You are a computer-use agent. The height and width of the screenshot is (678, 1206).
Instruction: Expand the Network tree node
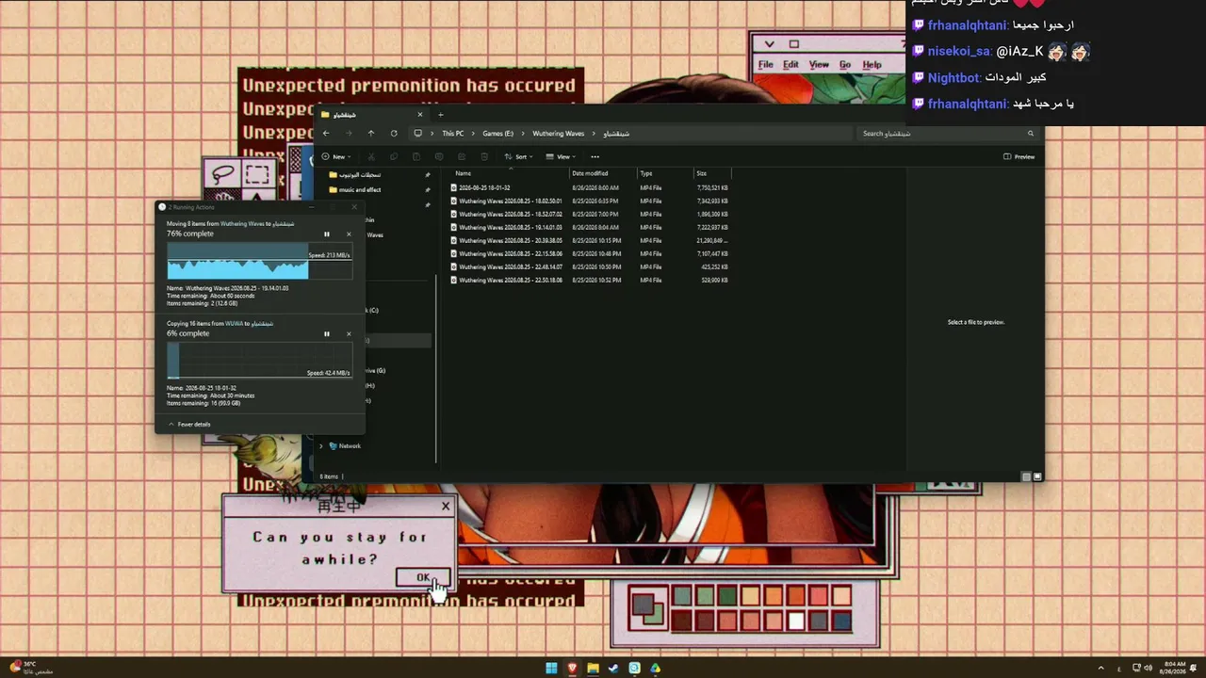321,446
